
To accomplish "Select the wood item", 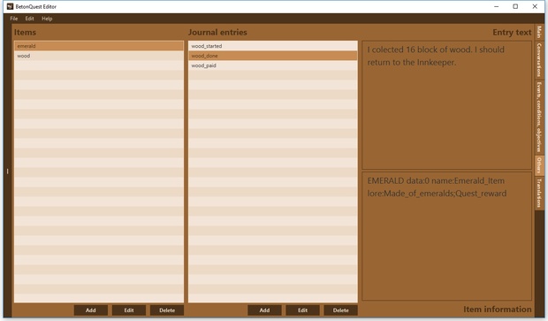I will coord(99,56).
